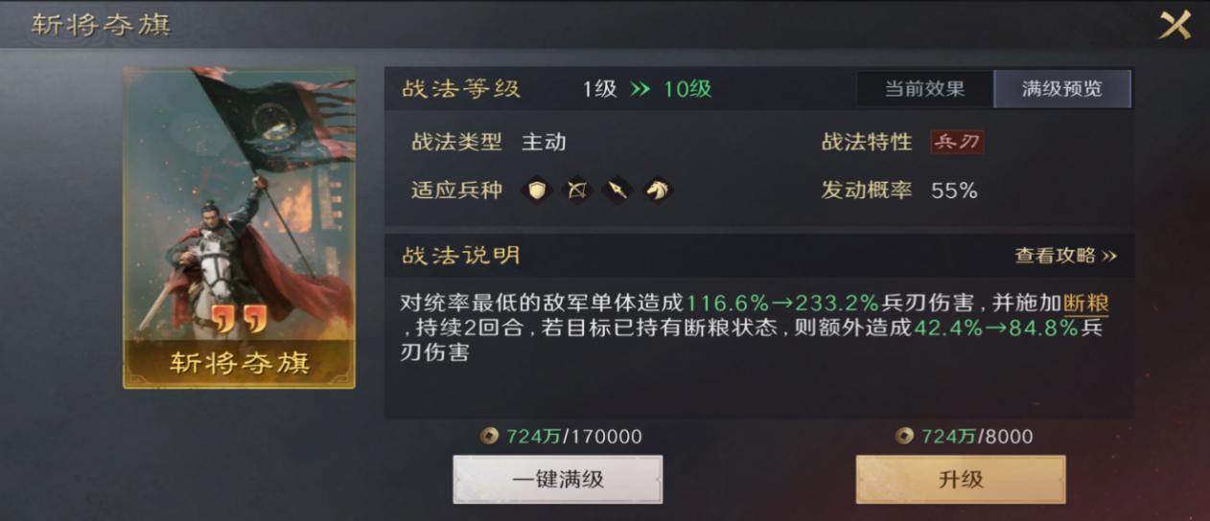Click coin icon above 升级 button
The width and height of the screenshot is (1210, 521).
pyautogui.click(x=903, y=437)
